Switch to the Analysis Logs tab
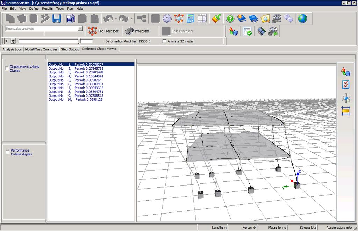358x231 pixels. (x=12, y=49)
